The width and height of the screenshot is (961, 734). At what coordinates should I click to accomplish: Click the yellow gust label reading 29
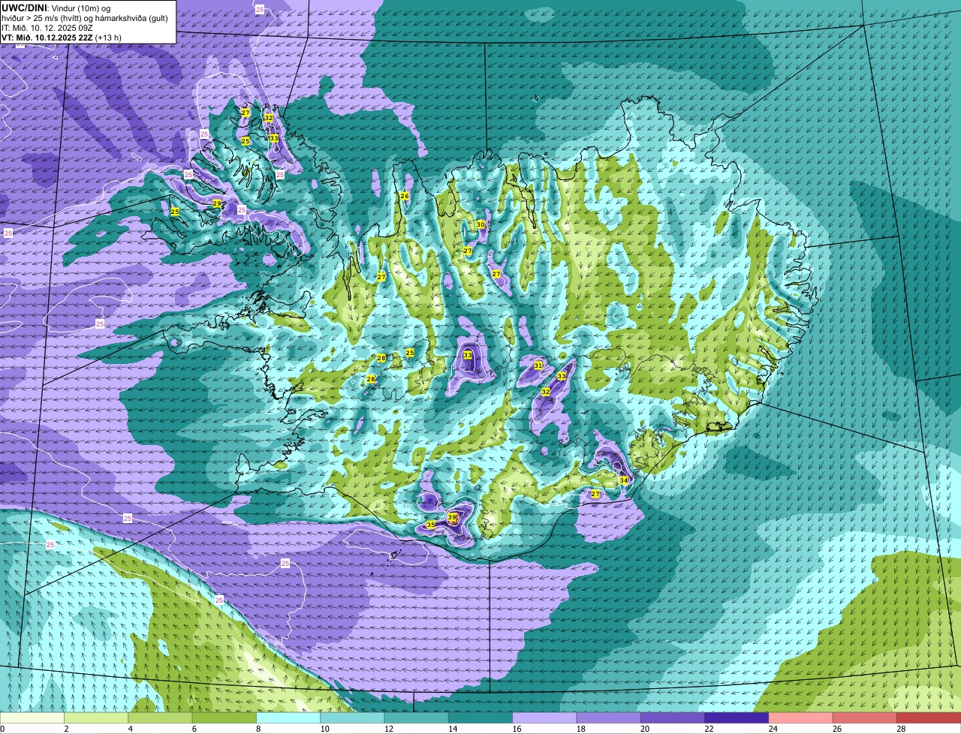[217, 203]
